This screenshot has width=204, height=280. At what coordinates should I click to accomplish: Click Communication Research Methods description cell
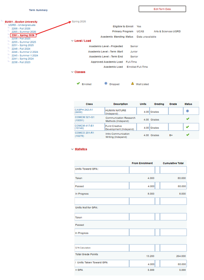point(120,119)
